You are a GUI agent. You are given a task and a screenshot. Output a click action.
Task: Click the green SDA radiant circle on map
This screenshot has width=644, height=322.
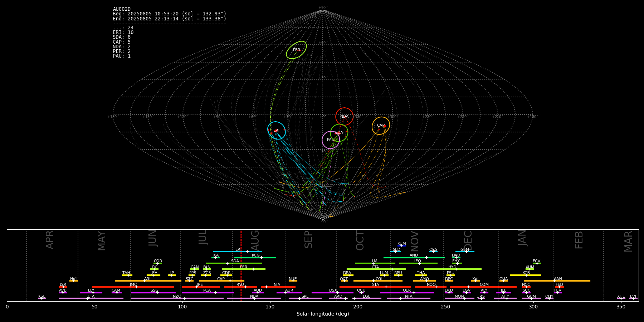[339, 133]
